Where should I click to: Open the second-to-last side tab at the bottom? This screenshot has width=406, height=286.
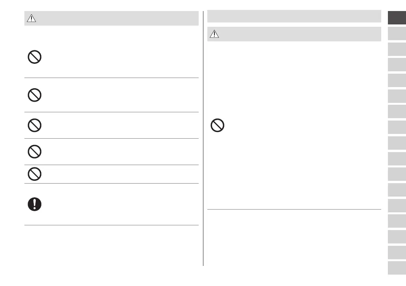(x=397, y=252)
